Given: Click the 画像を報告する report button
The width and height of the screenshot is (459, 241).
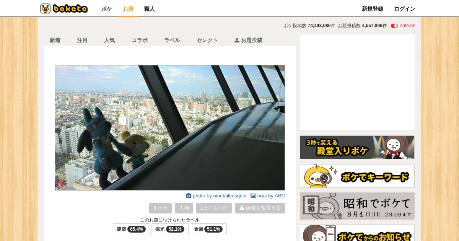Looking at the screenshot, I should (x=260, y=208).
